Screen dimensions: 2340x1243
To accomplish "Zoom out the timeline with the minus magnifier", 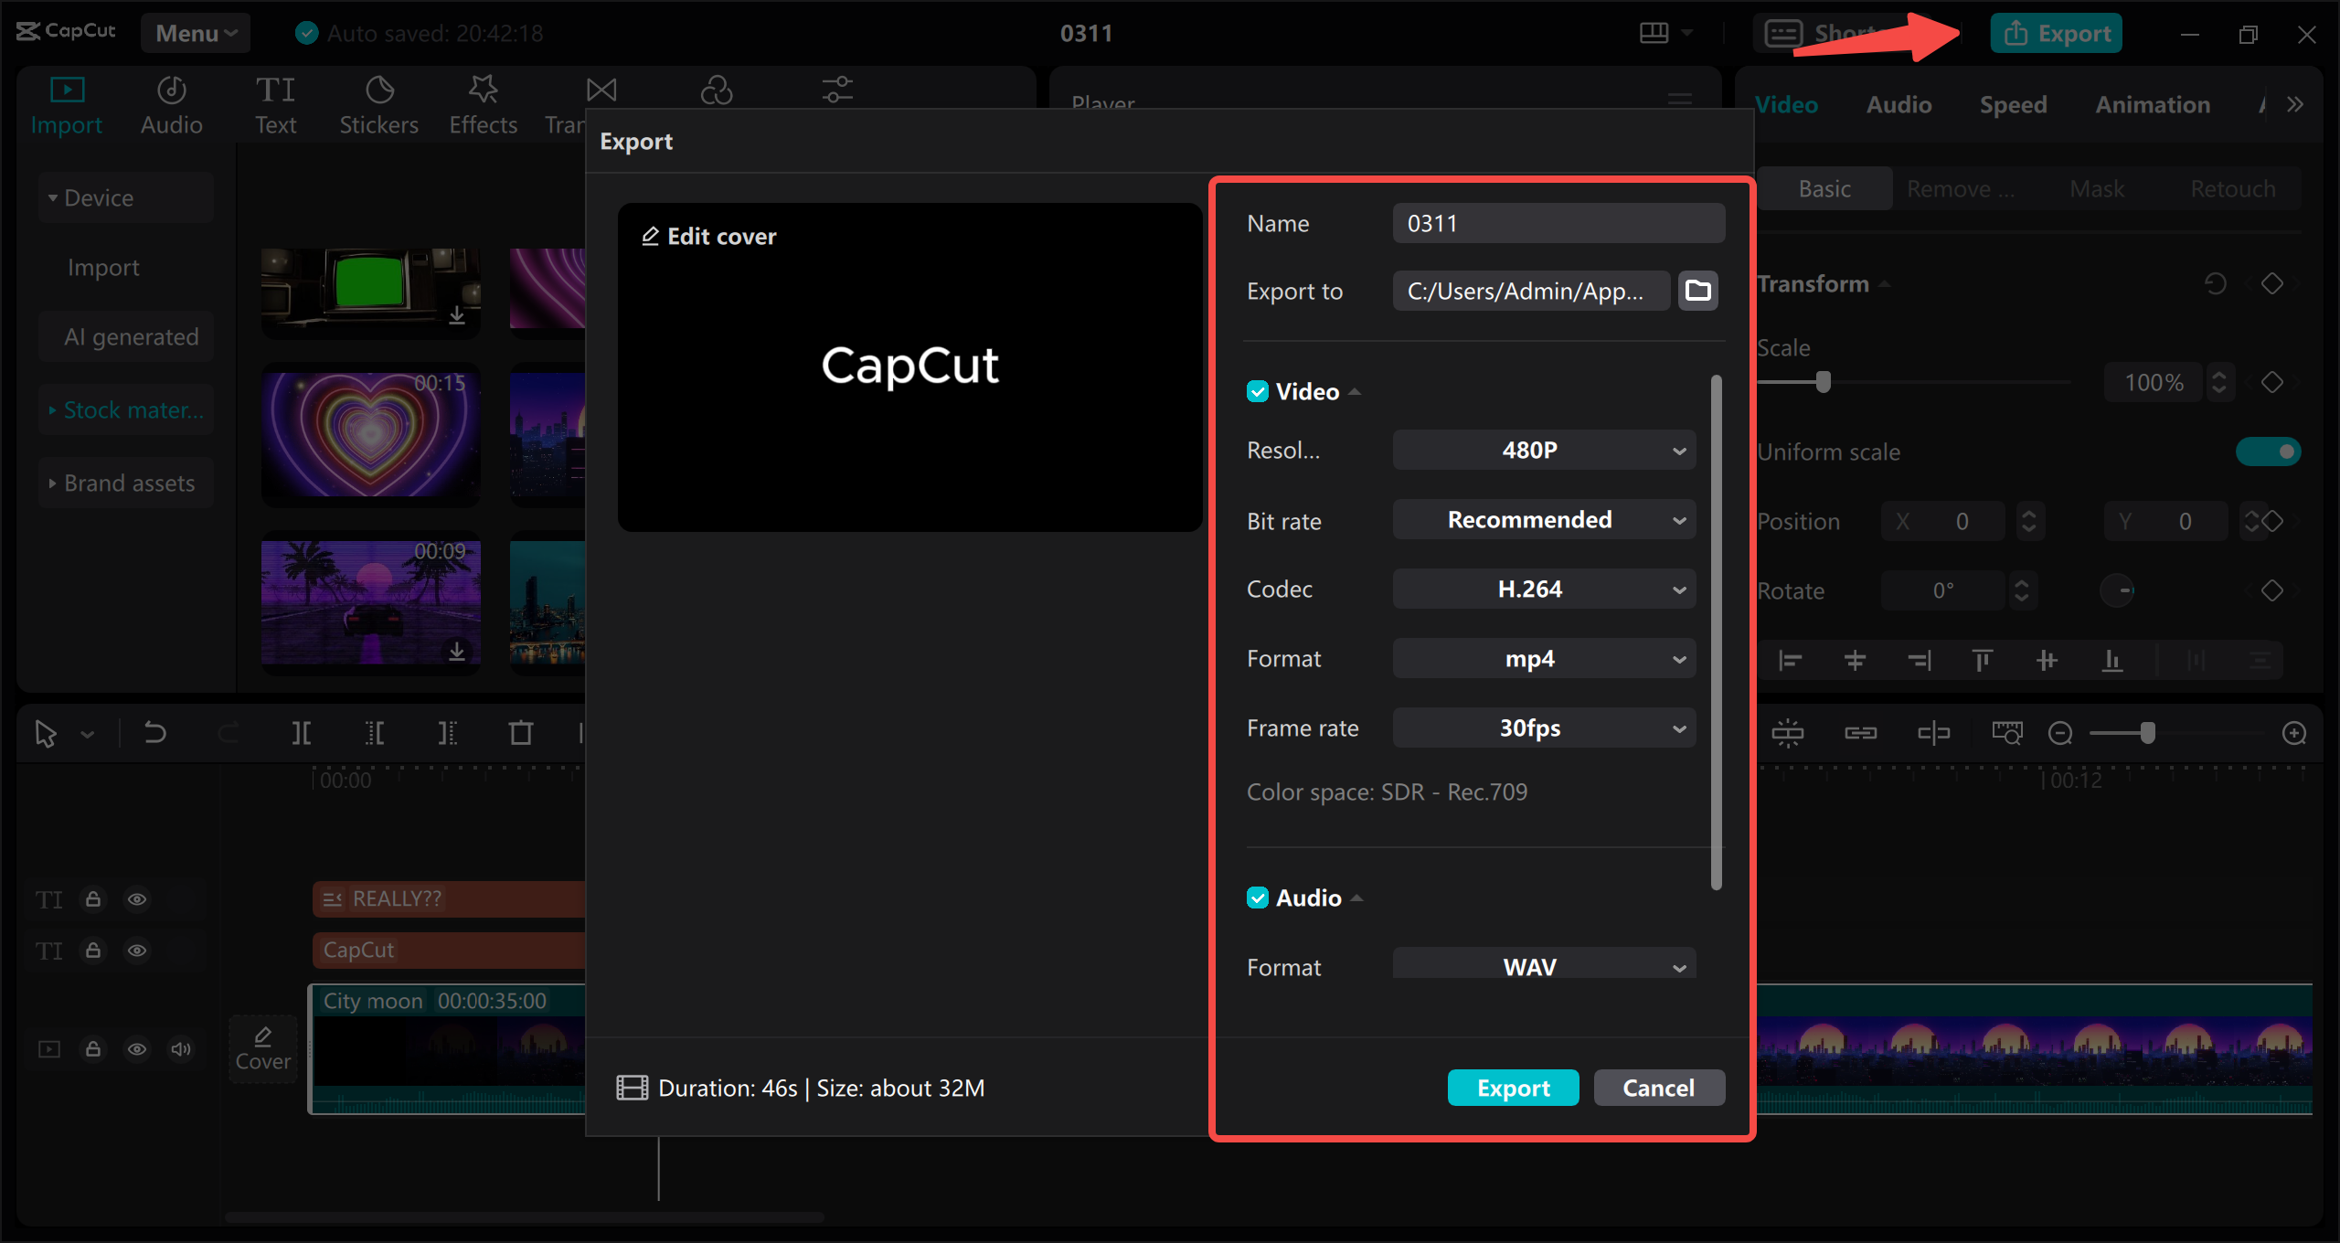I will (x=2059, y=732).
